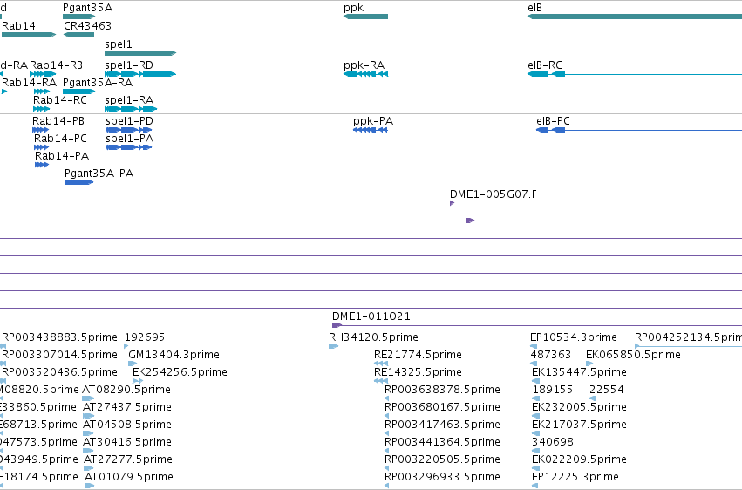The width and height of the screenshot is (742, 490).
Task: Select the RH34120.5prime EST
Action: click(x=334, y=346)
